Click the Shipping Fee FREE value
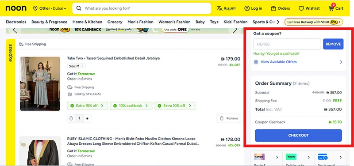Screen dimensions: 354x166 click(337, 101)
